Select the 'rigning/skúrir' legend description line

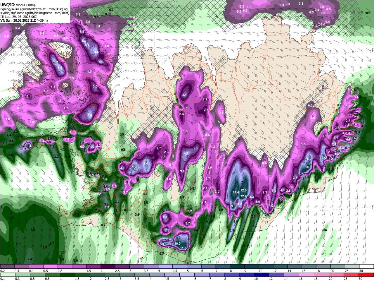click(34, 9)
